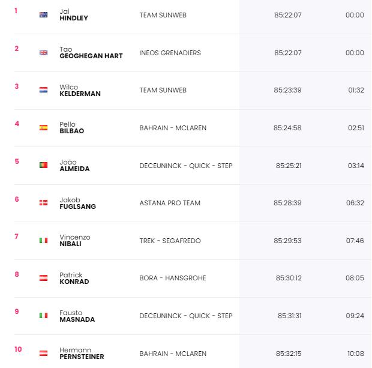Click the Italian flag beside Vincenzo Nibali
The image size is (372, 368).
pos(43,241)
